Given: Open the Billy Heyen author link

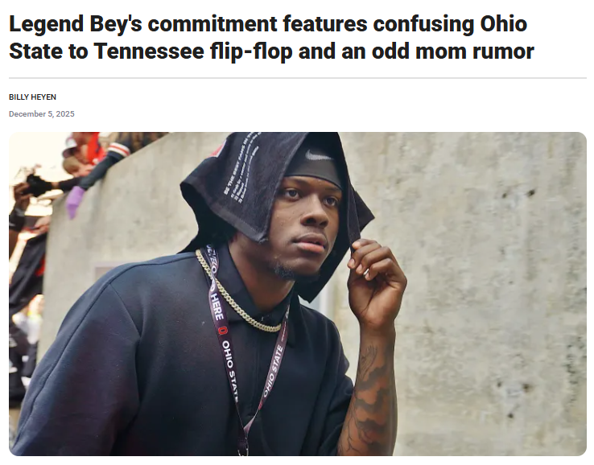Looking at the screenshot, I should [x=32, y=97].
